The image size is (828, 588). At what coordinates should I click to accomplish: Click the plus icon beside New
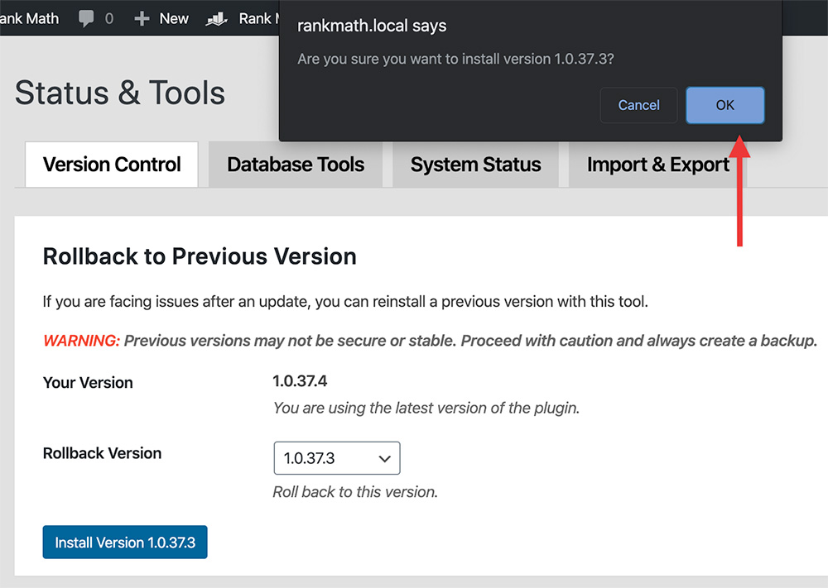[141, 18]
